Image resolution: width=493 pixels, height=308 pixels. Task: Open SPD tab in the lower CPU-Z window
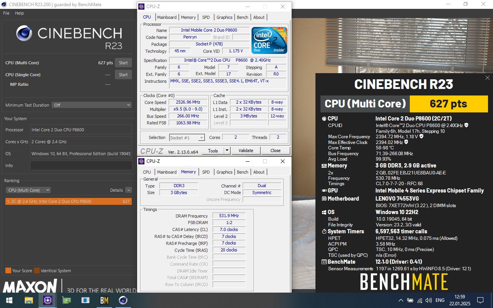click(x=206, y=172)
